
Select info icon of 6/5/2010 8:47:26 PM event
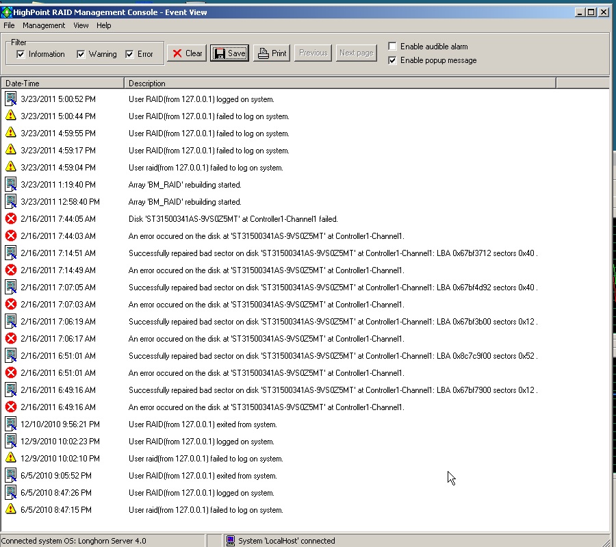click(x=10, y=492)
